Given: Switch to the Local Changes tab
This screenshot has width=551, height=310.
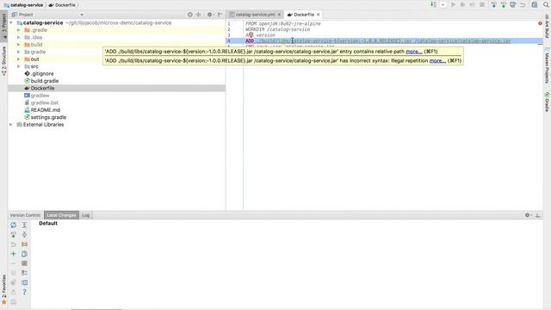Looking at the screenshot, I should pos(61,215).
